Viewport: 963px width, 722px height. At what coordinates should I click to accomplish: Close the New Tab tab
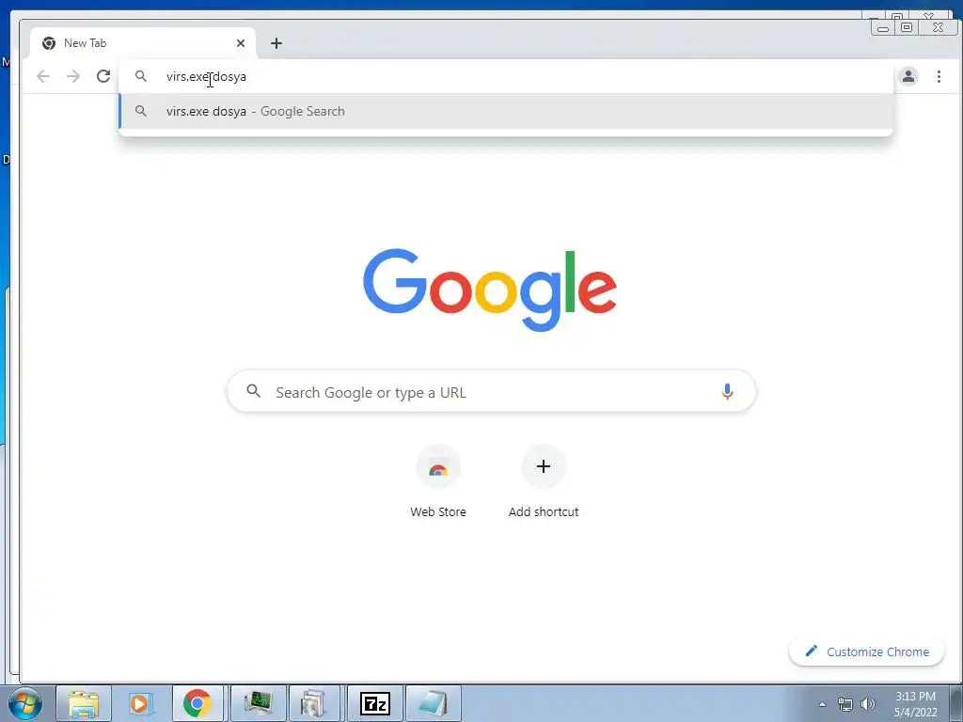(241, 43)
